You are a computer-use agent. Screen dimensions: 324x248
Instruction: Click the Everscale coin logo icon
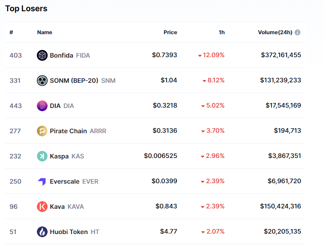42,181
